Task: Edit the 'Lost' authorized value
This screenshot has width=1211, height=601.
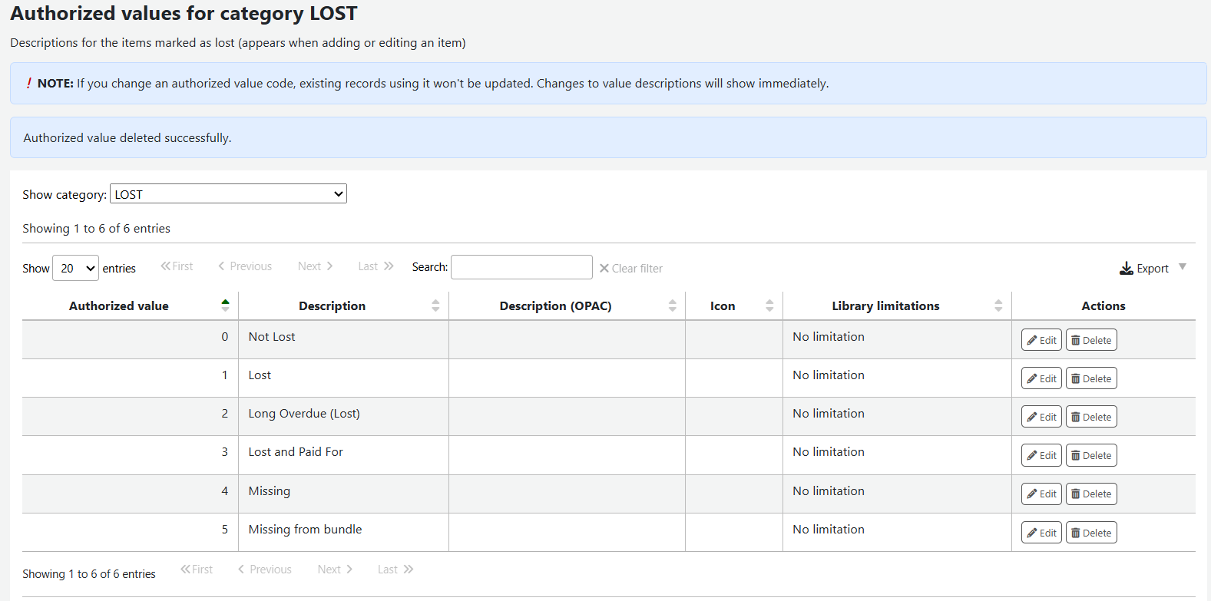Action: point(1041,378)
